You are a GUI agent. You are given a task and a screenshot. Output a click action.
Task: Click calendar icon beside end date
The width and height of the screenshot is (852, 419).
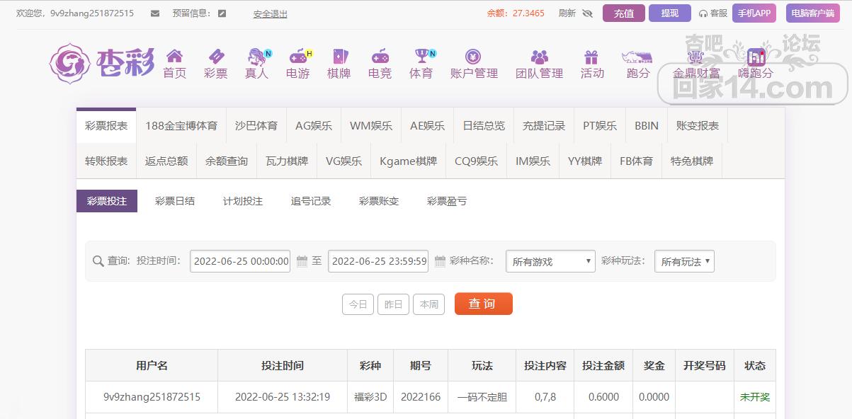[440, 261]
